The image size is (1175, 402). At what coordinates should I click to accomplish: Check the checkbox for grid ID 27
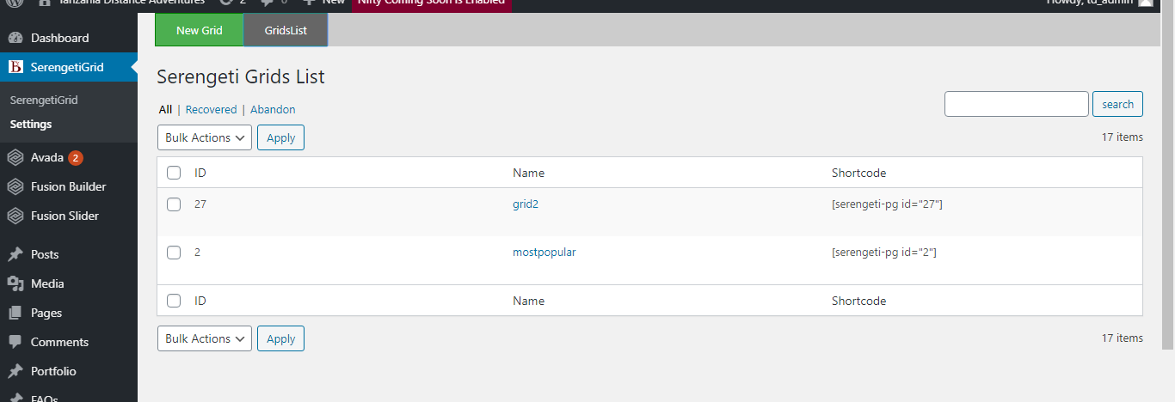[174, 204]
